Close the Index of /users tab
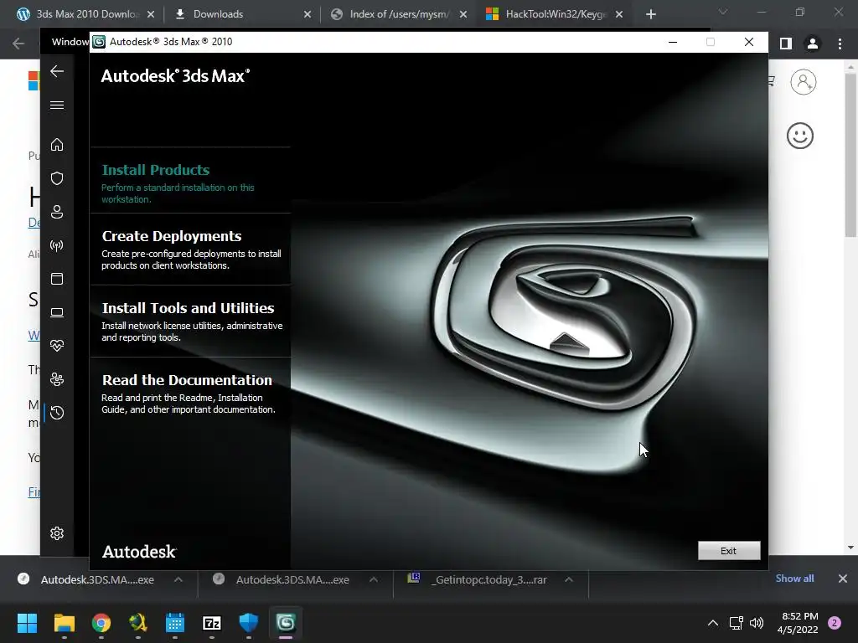Screen dimensions: 858x643 463,14
